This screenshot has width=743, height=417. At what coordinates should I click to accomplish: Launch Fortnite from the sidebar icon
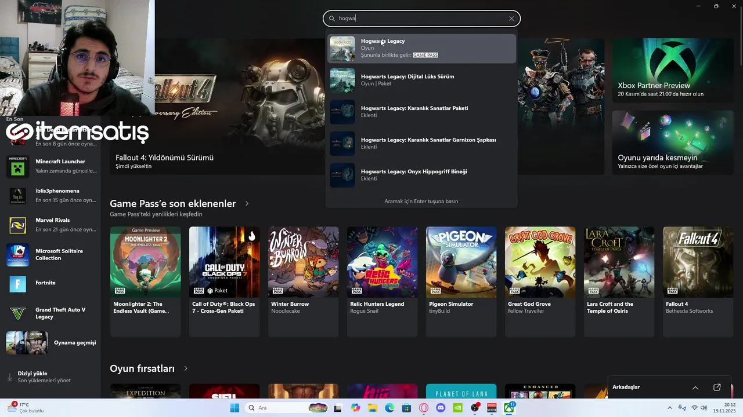point(17,283)
